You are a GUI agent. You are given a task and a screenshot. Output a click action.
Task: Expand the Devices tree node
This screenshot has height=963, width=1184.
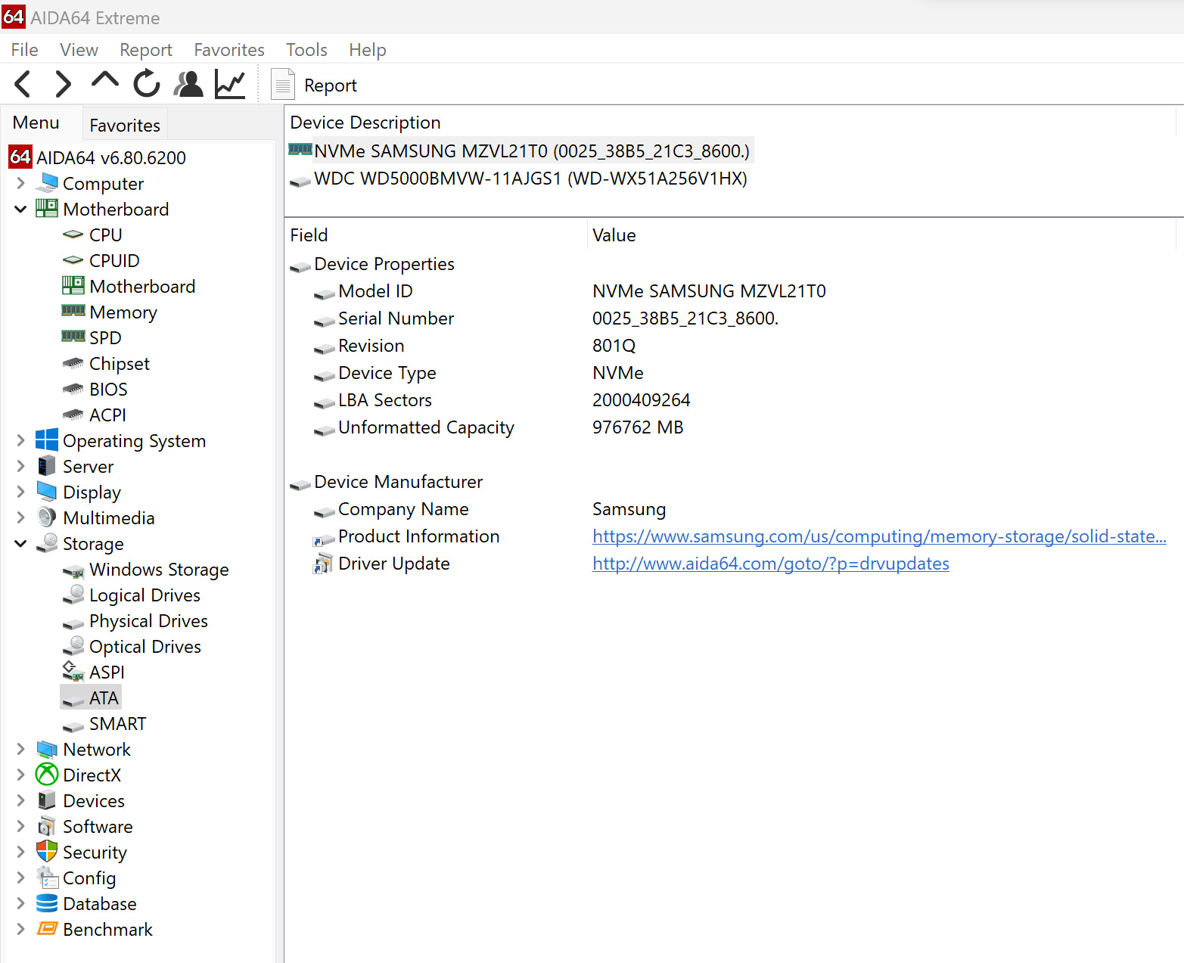point(20,800)
